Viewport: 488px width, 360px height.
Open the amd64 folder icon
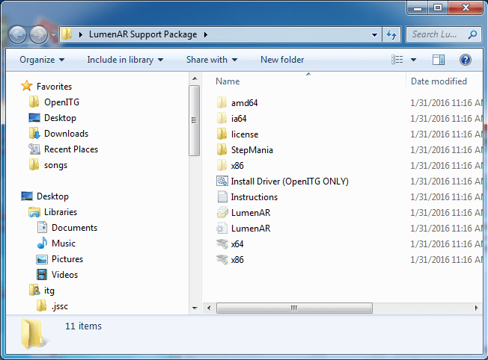tap(222, 102)
